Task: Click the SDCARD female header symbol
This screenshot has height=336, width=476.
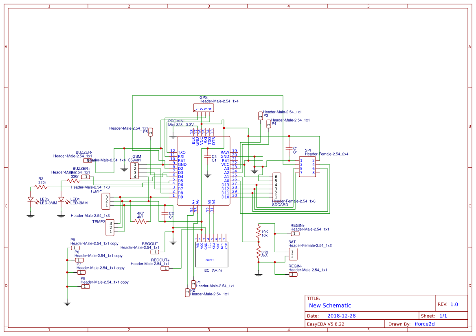Action: tap(277, 186)
